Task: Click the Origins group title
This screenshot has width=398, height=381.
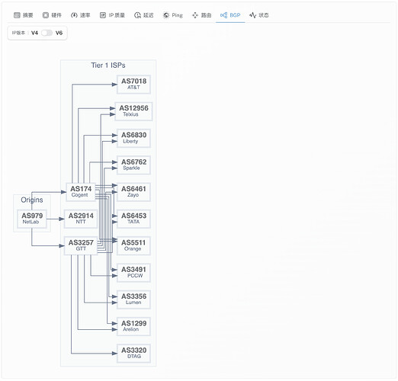Action: pos(32,200)
